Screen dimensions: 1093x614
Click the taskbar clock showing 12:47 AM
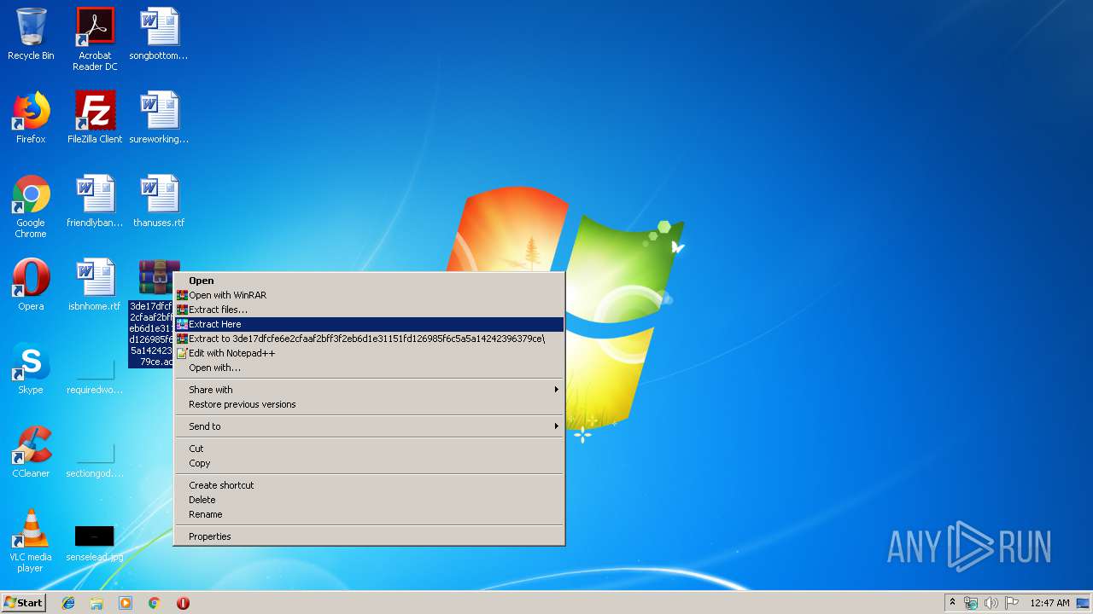[1049, 603]
